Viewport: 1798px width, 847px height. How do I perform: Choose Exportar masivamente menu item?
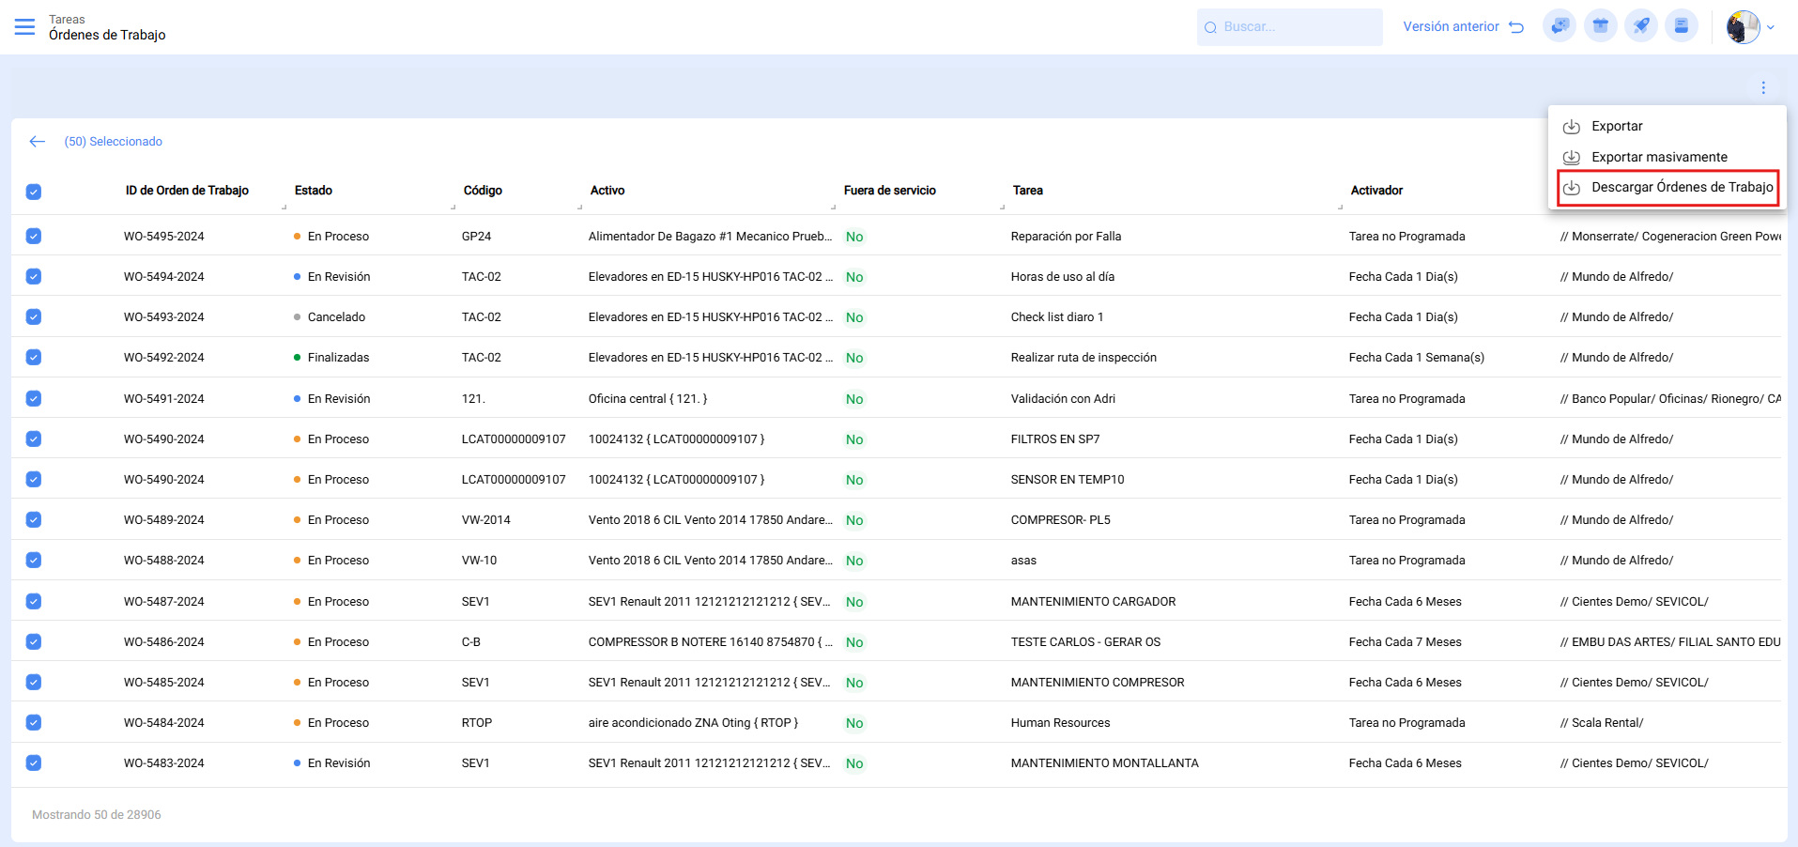[x=1659, y=157]
